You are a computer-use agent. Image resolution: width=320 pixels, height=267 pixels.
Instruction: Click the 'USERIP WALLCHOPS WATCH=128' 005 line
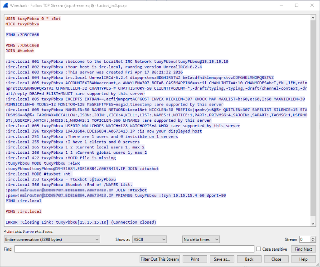pyautogui.click(x=123, y=126)
